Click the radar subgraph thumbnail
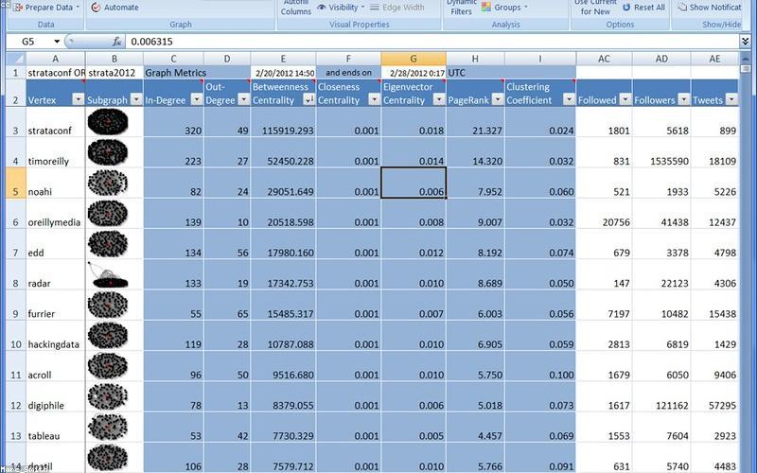The image size is (757, 473). tap(108, 274)
